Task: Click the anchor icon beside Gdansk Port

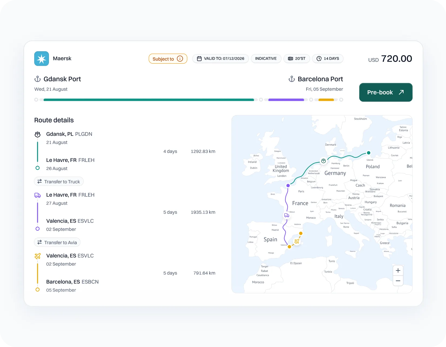Action: 38,79
